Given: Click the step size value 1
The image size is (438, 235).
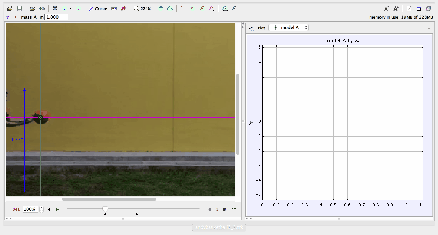Looking at the screenshot, I should (217, 209).
